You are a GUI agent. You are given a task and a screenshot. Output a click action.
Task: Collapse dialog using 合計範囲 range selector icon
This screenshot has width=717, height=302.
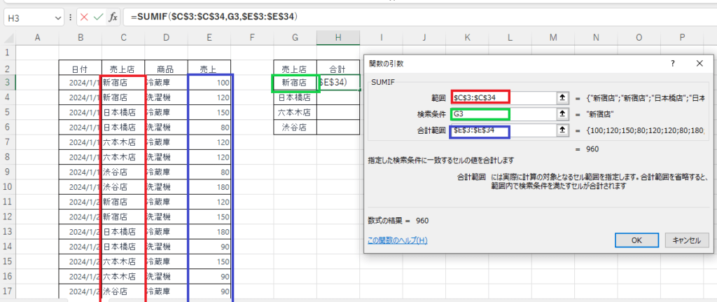pyautogui.click(x=563, y=130)
